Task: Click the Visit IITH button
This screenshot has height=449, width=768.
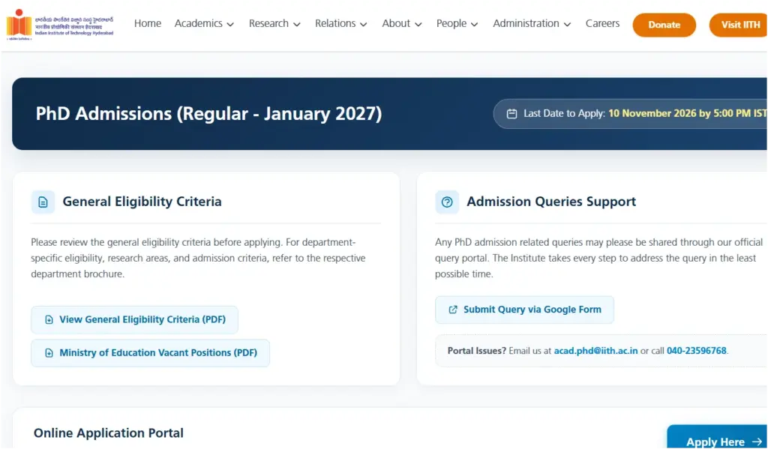Action: point(739,25)
